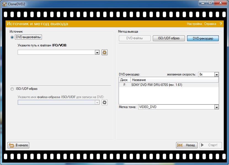Select the DVD-видеофайлы source radio button

point(12,37)
